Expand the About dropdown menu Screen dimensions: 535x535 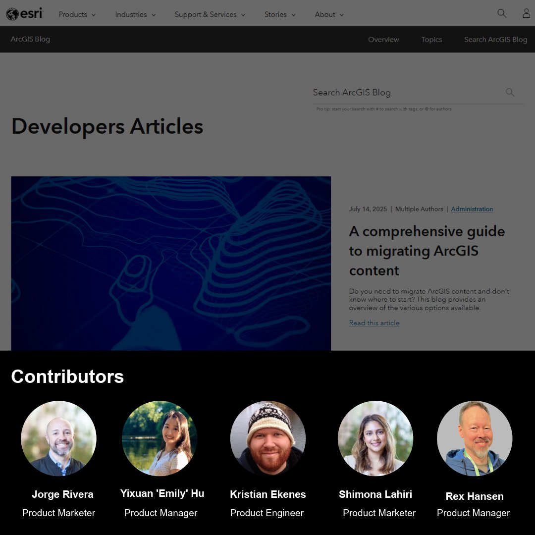[x=329, y=14]
